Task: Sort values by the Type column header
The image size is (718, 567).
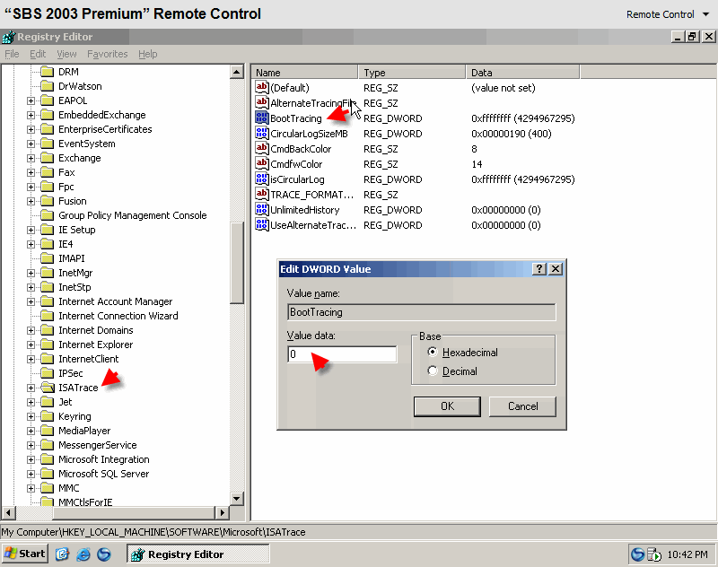Action: [x=412, y=73]
